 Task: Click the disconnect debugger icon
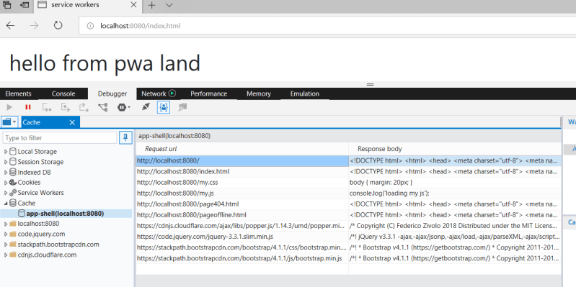[x=146, y=107]
